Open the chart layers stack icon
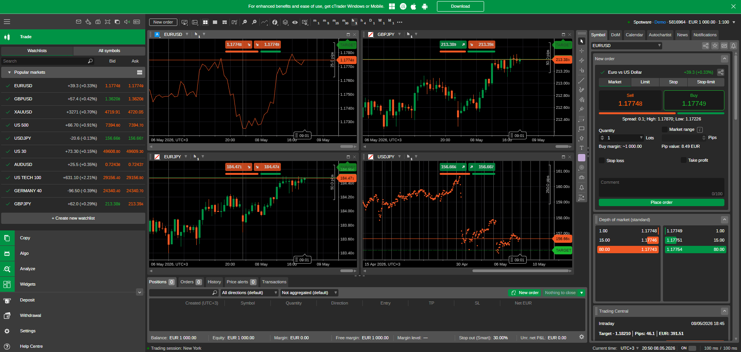741x352 pixels. tap(285, 22)
